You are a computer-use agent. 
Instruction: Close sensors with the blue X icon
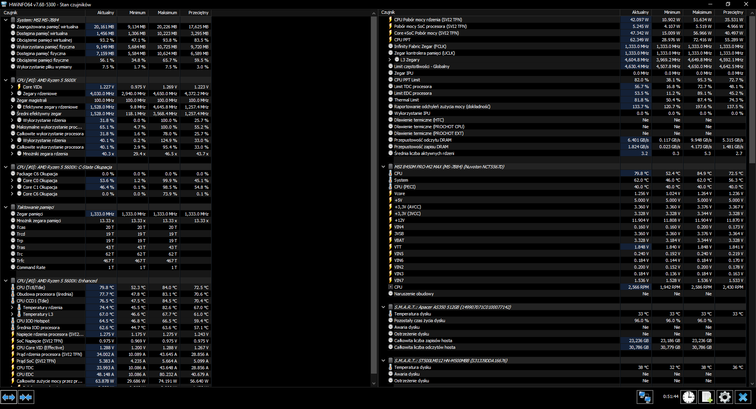[743, 397]
